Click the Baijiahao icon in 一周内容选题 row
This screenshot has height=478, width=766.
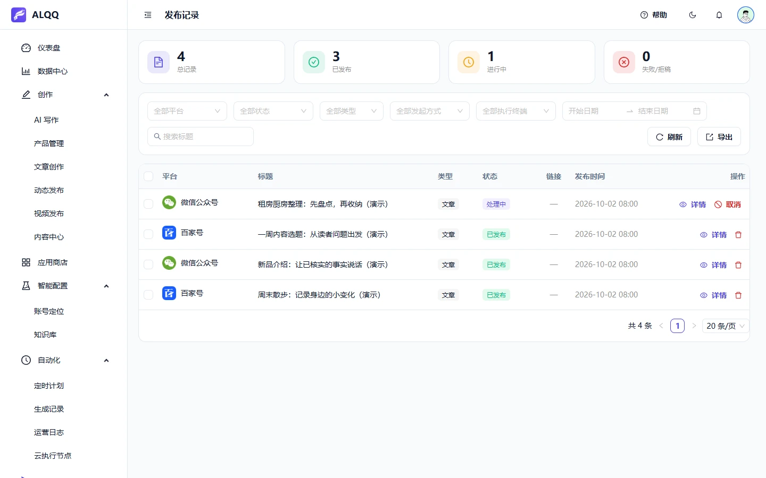[x=169, y=233]
